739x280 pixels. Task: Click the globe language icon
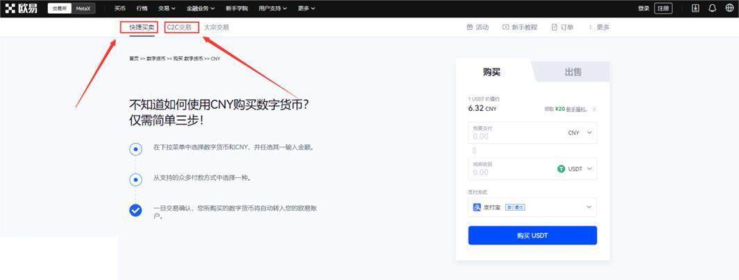click(729, 8)
